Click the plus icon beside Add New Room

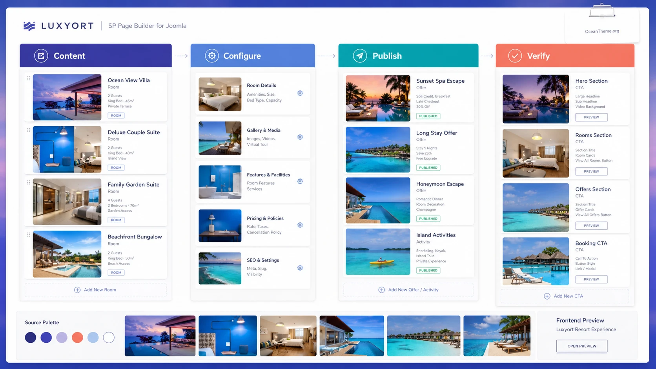77,290
